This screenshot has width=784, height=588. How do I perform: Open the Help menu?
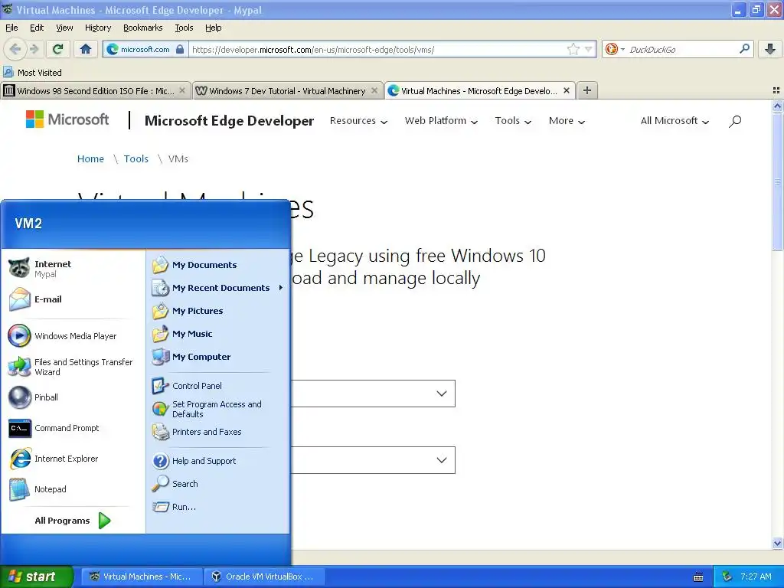pyautogui.click(x=214, y=28)
